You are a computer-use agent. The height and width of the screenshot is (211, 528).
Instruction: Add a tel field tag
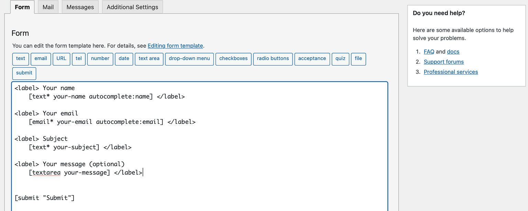coord(79,59)
